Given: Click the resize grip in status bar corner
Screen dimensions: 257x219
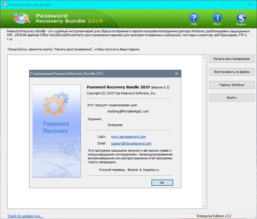Looking at the screenshot, I should point(255,217).
